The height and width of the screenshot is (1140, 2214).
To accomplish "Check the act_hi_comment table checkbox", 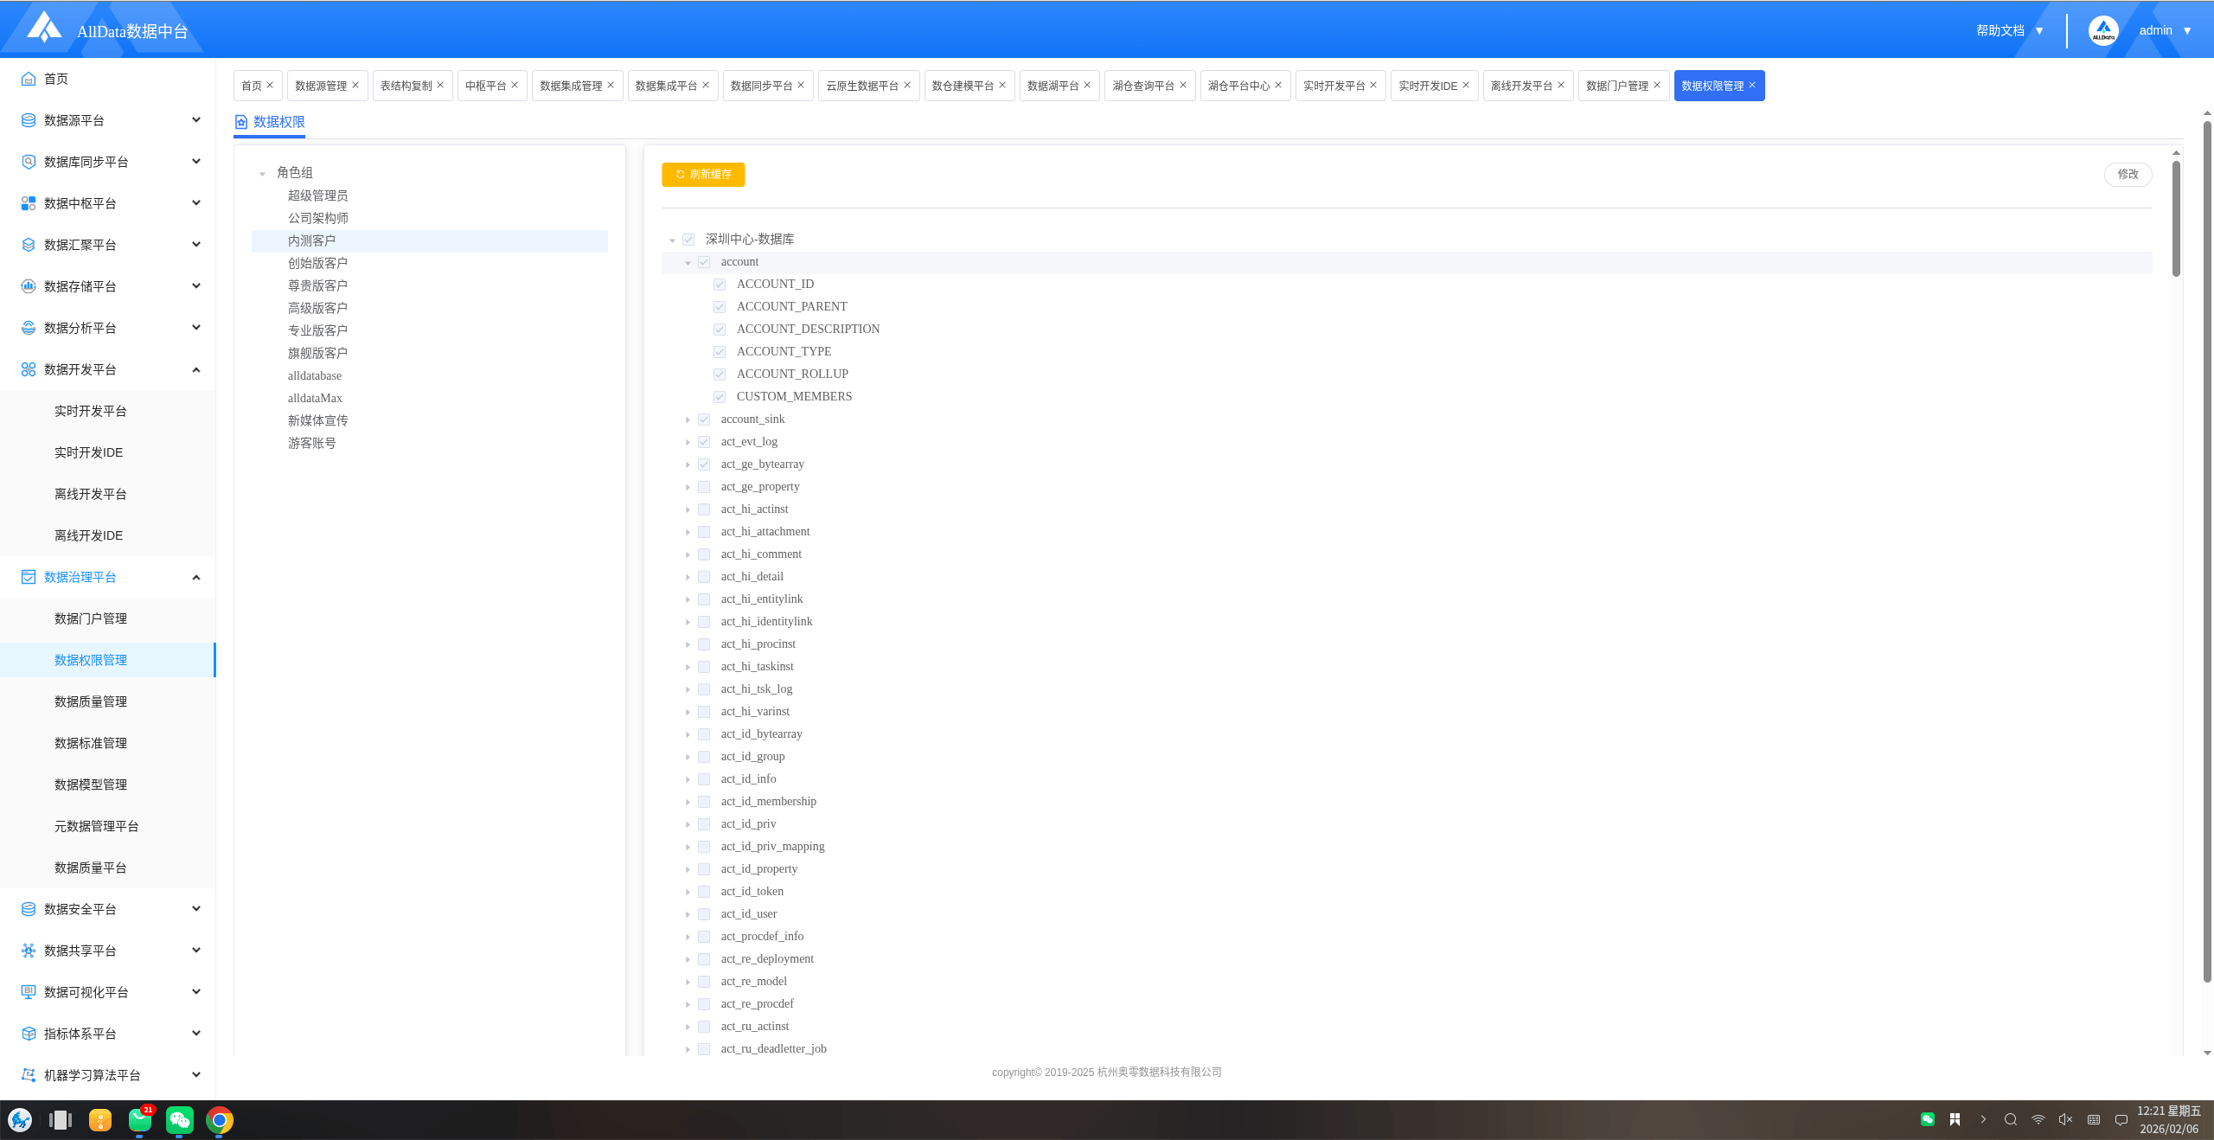I will coord(704,554).
